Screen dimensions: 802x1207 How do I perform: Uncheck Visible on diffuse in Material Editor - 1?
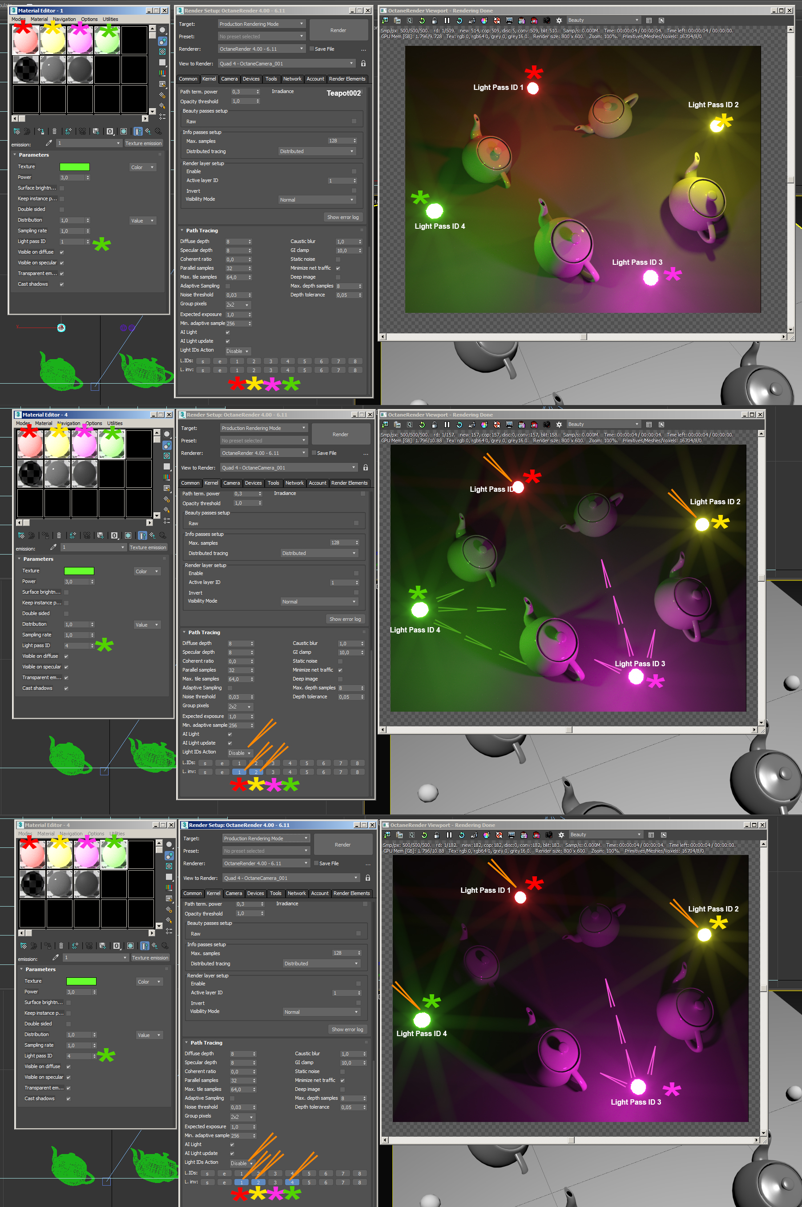(x=62, y=252)
